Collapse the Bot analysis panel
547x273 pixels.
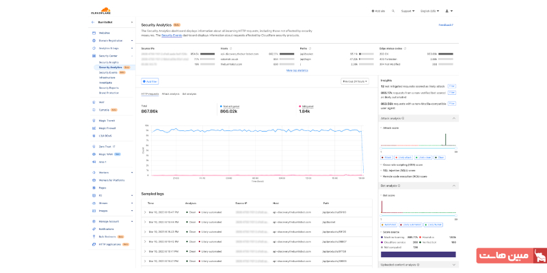[x=454, y=186]
